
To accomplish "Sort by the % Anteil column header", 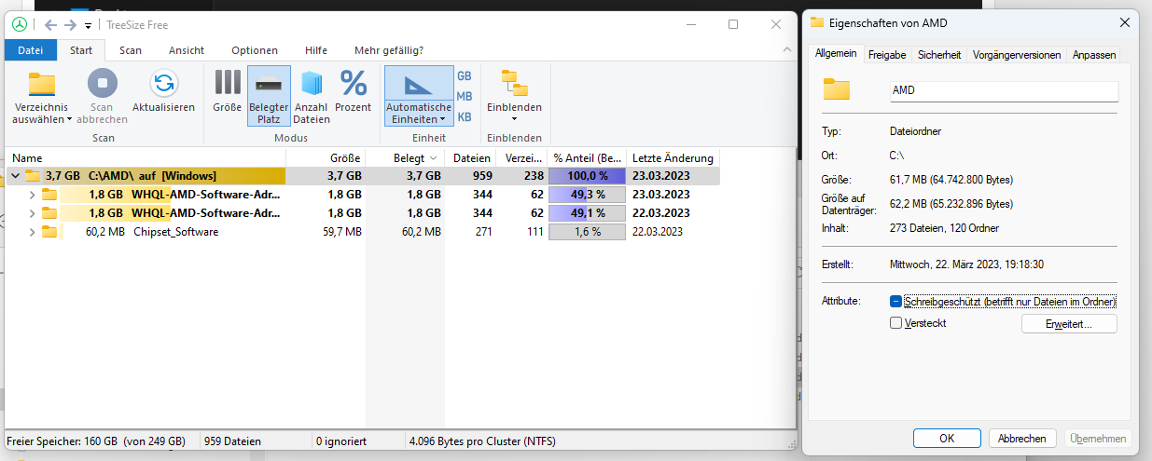I will click(588, 158).
